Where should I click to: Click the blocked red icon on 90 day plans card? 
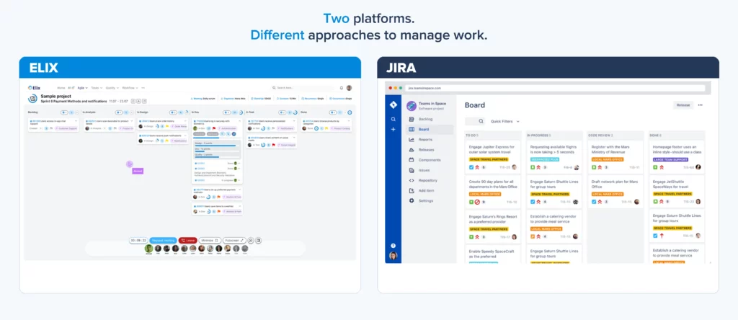point(477,202)
